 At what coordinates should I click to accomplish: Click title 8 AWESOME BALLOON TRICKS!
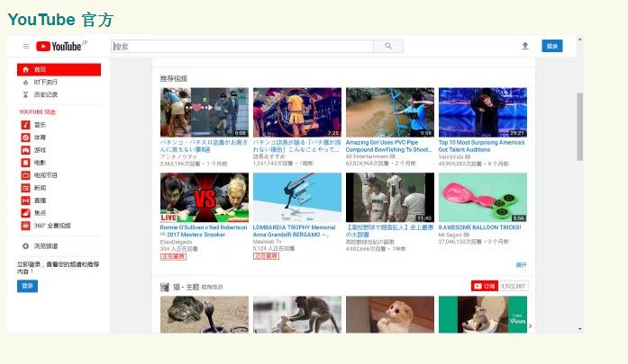[480, 227]
